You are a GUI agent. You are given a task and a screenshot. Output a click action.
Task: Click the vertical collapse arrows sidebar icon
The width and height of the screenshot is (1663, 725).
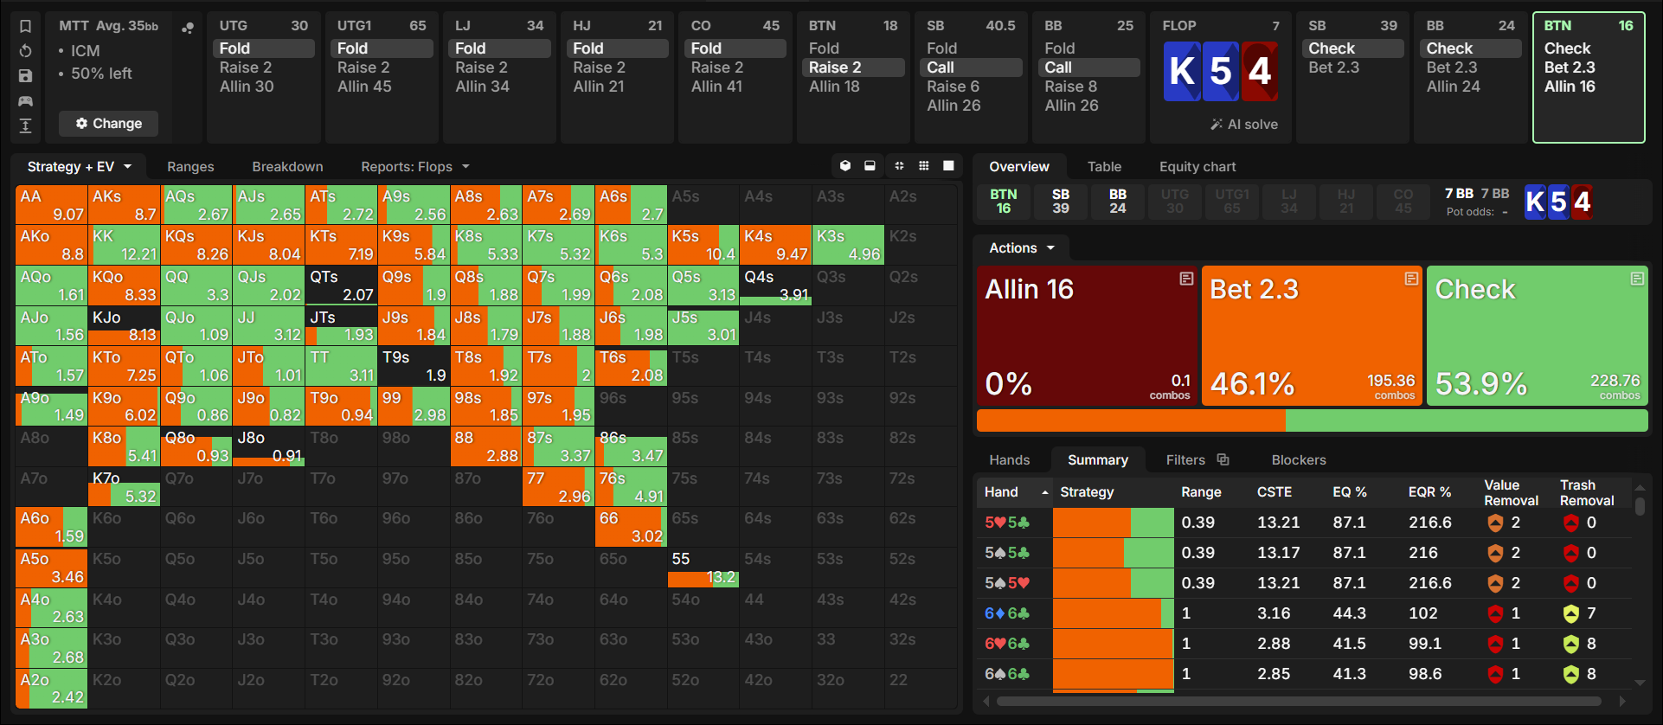click(26, 126)
